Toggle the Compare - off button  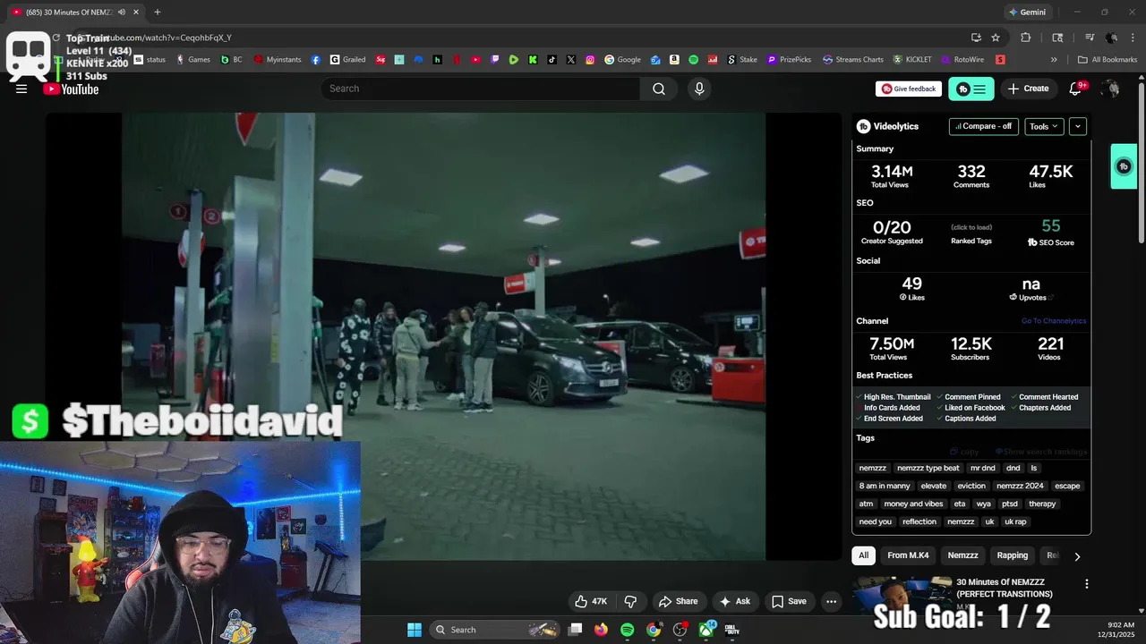[x=983, y=126]
